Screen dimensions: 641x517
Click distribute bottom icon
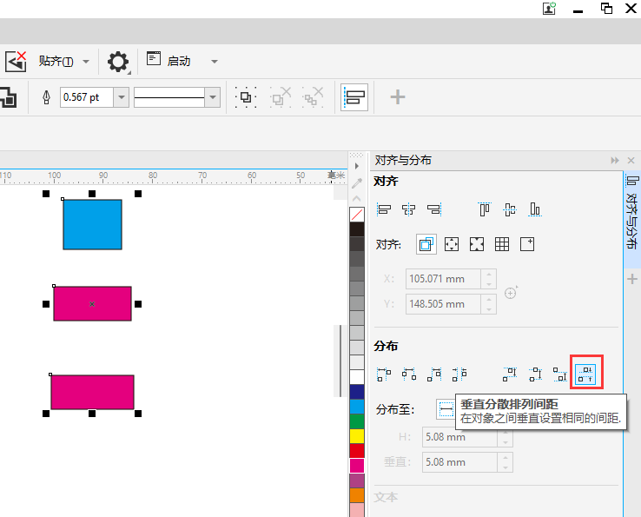tap(560, 374)
